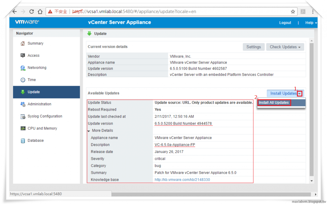Click the browser forward arrow
Screen dimensions: 327x204
coord(23,11)
